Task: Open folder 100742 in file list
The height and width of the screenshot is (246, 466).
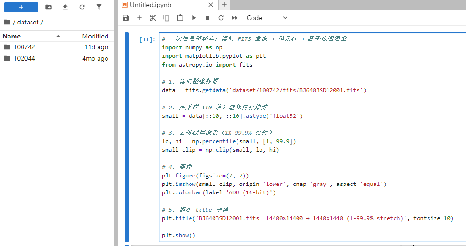Action: [x=24, y=47]
